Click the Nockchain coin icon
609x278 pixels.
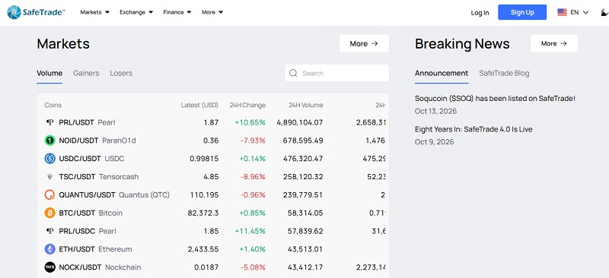(49, 267)
